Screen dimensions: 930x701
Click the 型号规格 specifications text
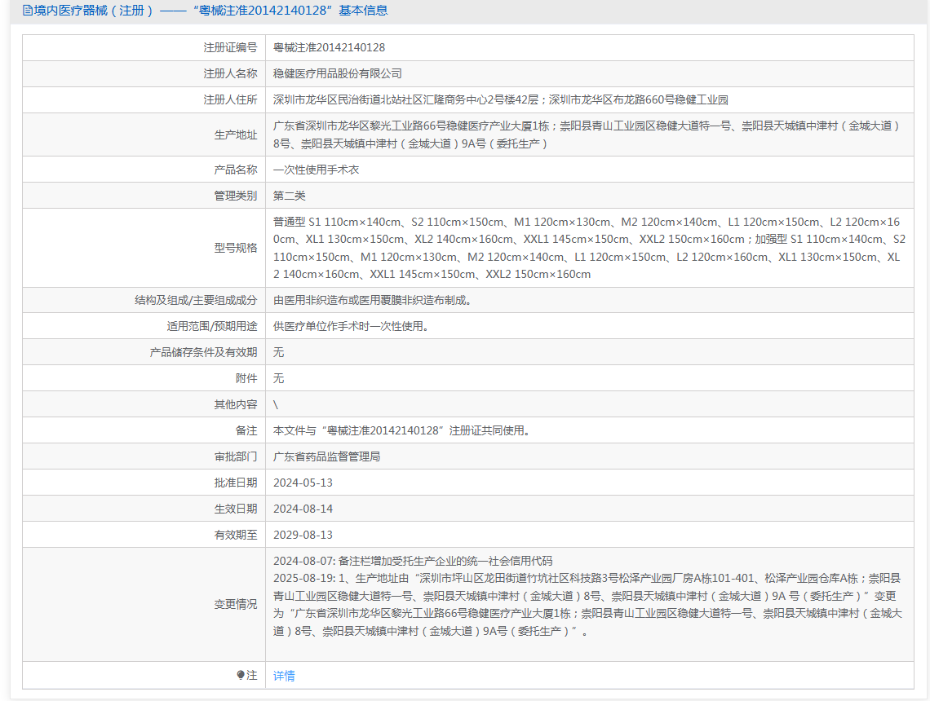[587, 248]
